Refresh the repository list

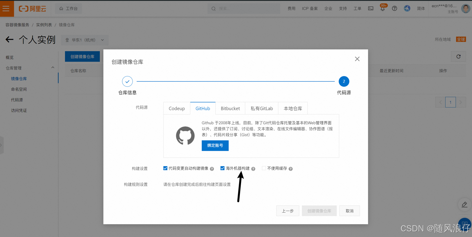point(458,57)
